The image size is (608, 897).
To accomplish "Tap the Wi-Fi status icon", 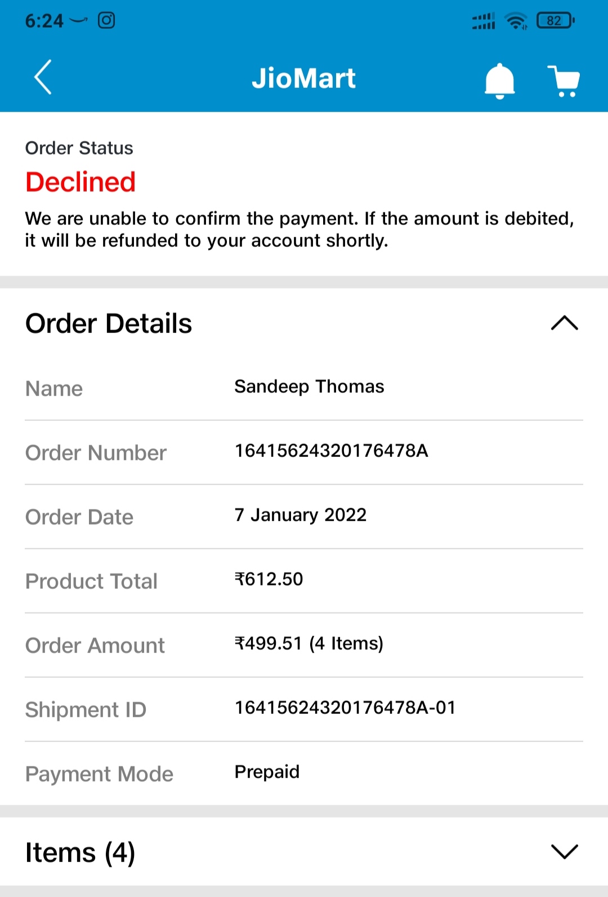I will [x=516, y=21].
